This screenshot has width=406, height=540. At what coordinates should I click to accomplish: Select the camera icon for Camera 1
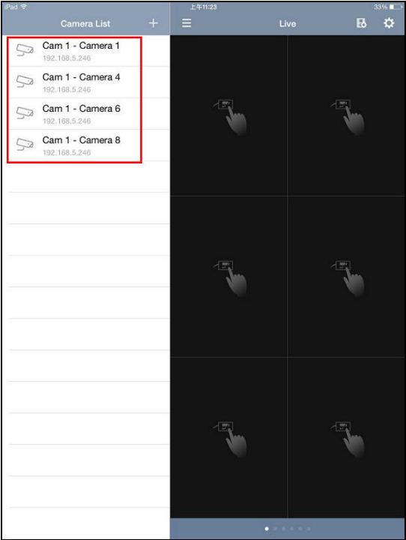[25, 50]
